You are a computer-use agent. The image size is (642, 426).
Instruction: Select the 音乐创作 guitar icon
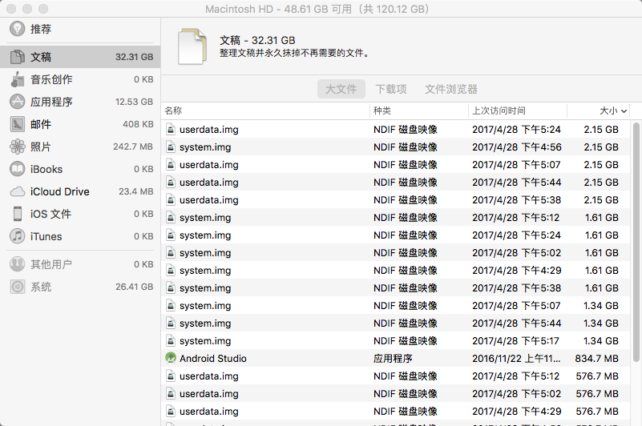(x=17, y=79)
